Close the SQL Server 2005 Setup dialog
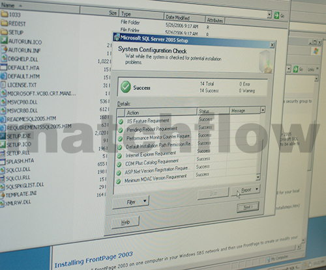 pyautogui.click(x=272, y=45)
